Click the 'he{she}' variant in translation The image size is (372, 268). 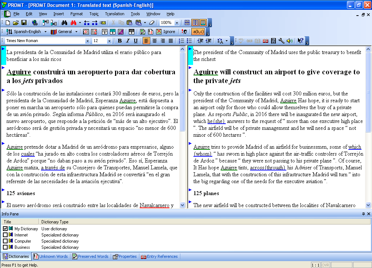pyautogui.click(x=216, y=121)
